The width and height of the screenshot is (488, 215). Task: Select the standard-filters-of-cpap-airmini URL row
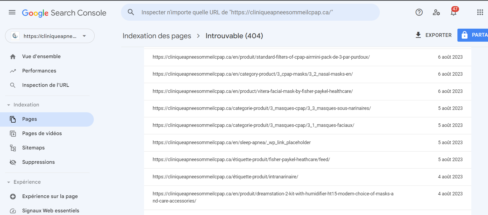[x=308, y=57]
